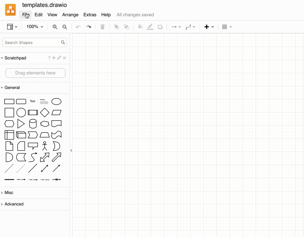Viewport: 304px width, 237px height.
Task: Expand the Advanced shapes section
Action: 13,204
